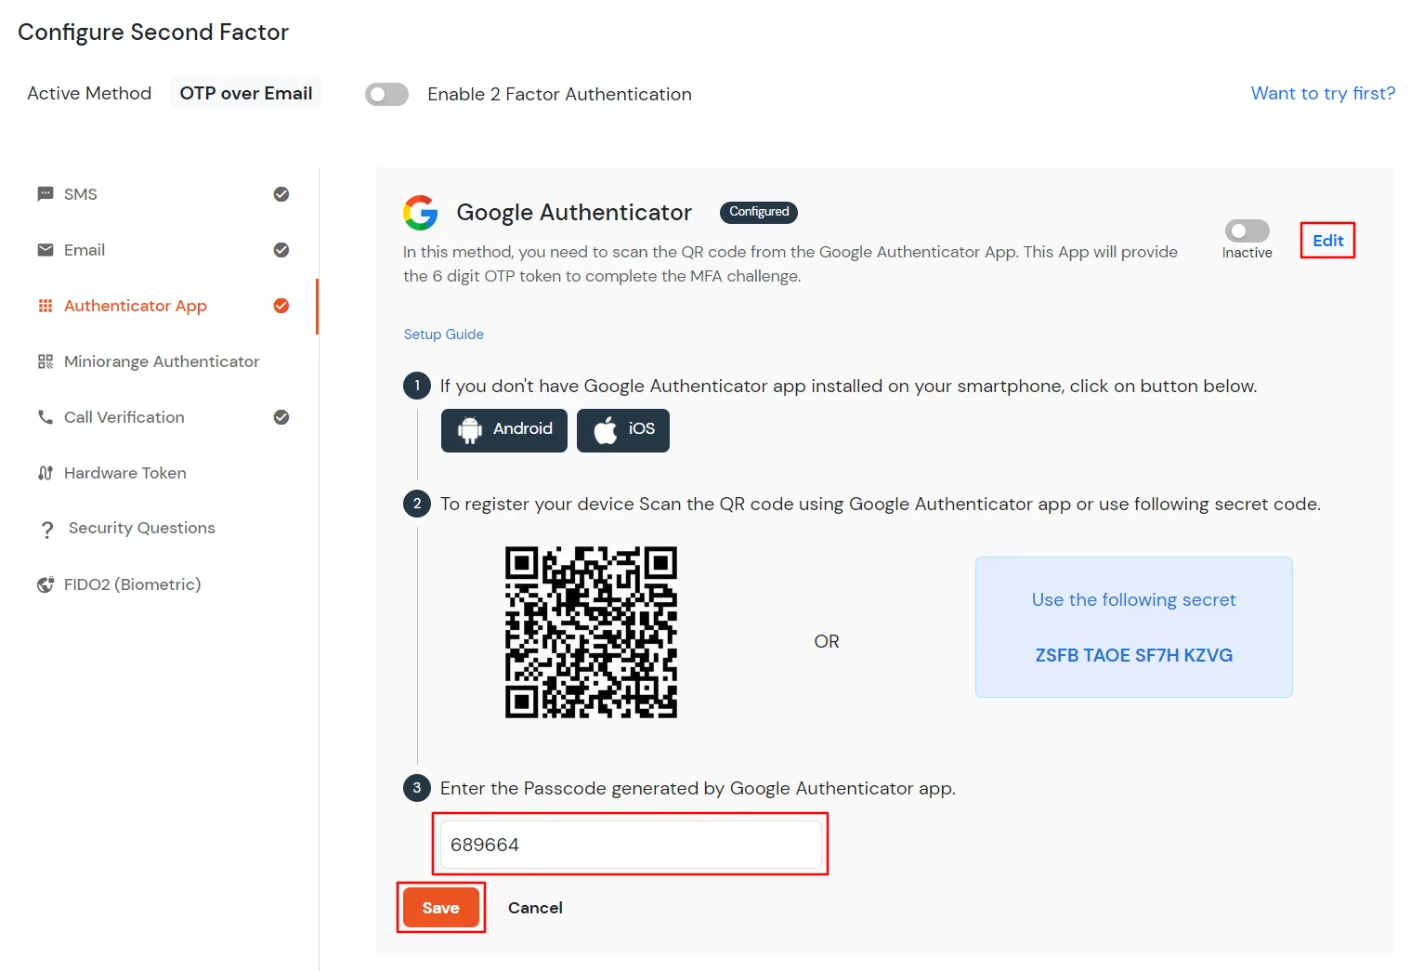
Task: Click the FIDO2 Biometric icon
Action: [45, 584]
